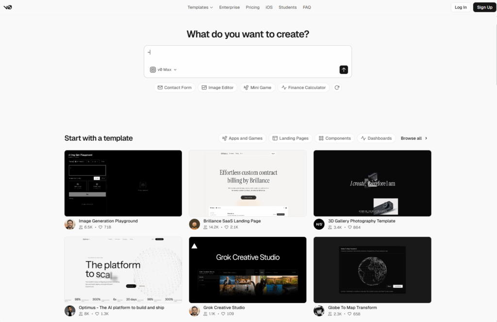Click the Browse all chevron arrow

426,138
